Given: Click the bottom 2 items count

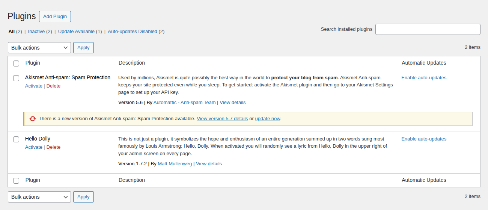Looking at the screenshot, I should click(473, 196).
